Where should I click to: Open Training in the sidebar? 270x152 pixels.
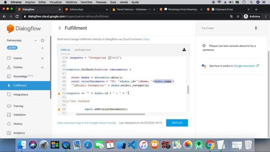pyautogui.click(x=18, y=106)
